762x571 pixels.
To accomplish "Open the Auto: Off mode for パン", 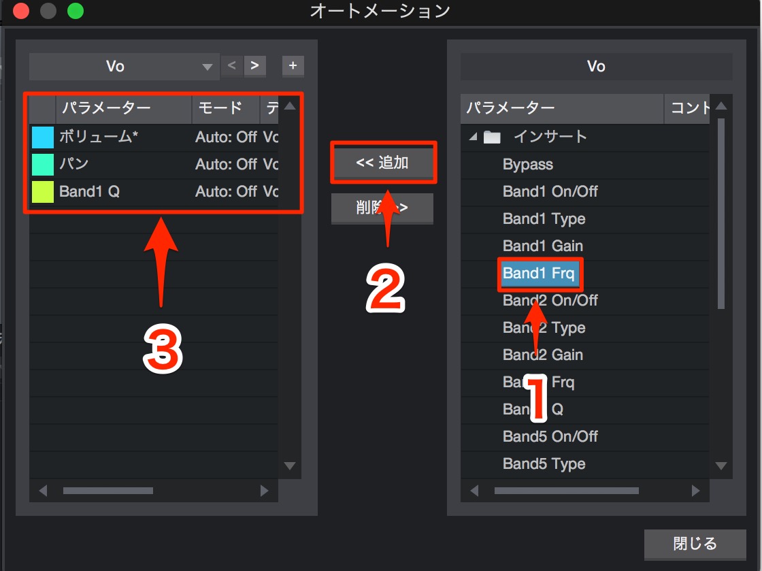I will pos(226,164).
